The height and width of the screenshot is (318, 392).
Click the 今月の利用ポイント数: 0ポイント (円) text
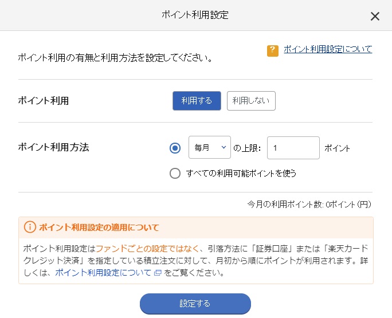[309, 205]
